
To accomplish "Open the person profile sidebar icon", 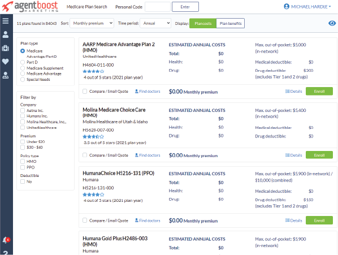I will tap(6, 34).
